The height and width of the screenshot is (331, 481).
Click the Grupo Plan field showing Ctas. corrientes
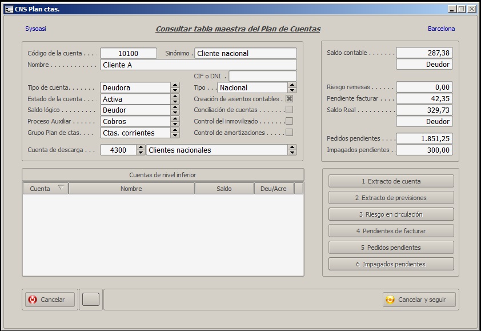(x=135, y=133)
